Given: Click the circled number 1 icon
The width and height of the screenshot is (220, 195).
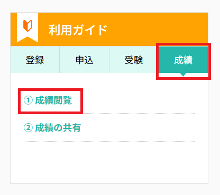Looking at the screenshot, I should pos(28,100).
